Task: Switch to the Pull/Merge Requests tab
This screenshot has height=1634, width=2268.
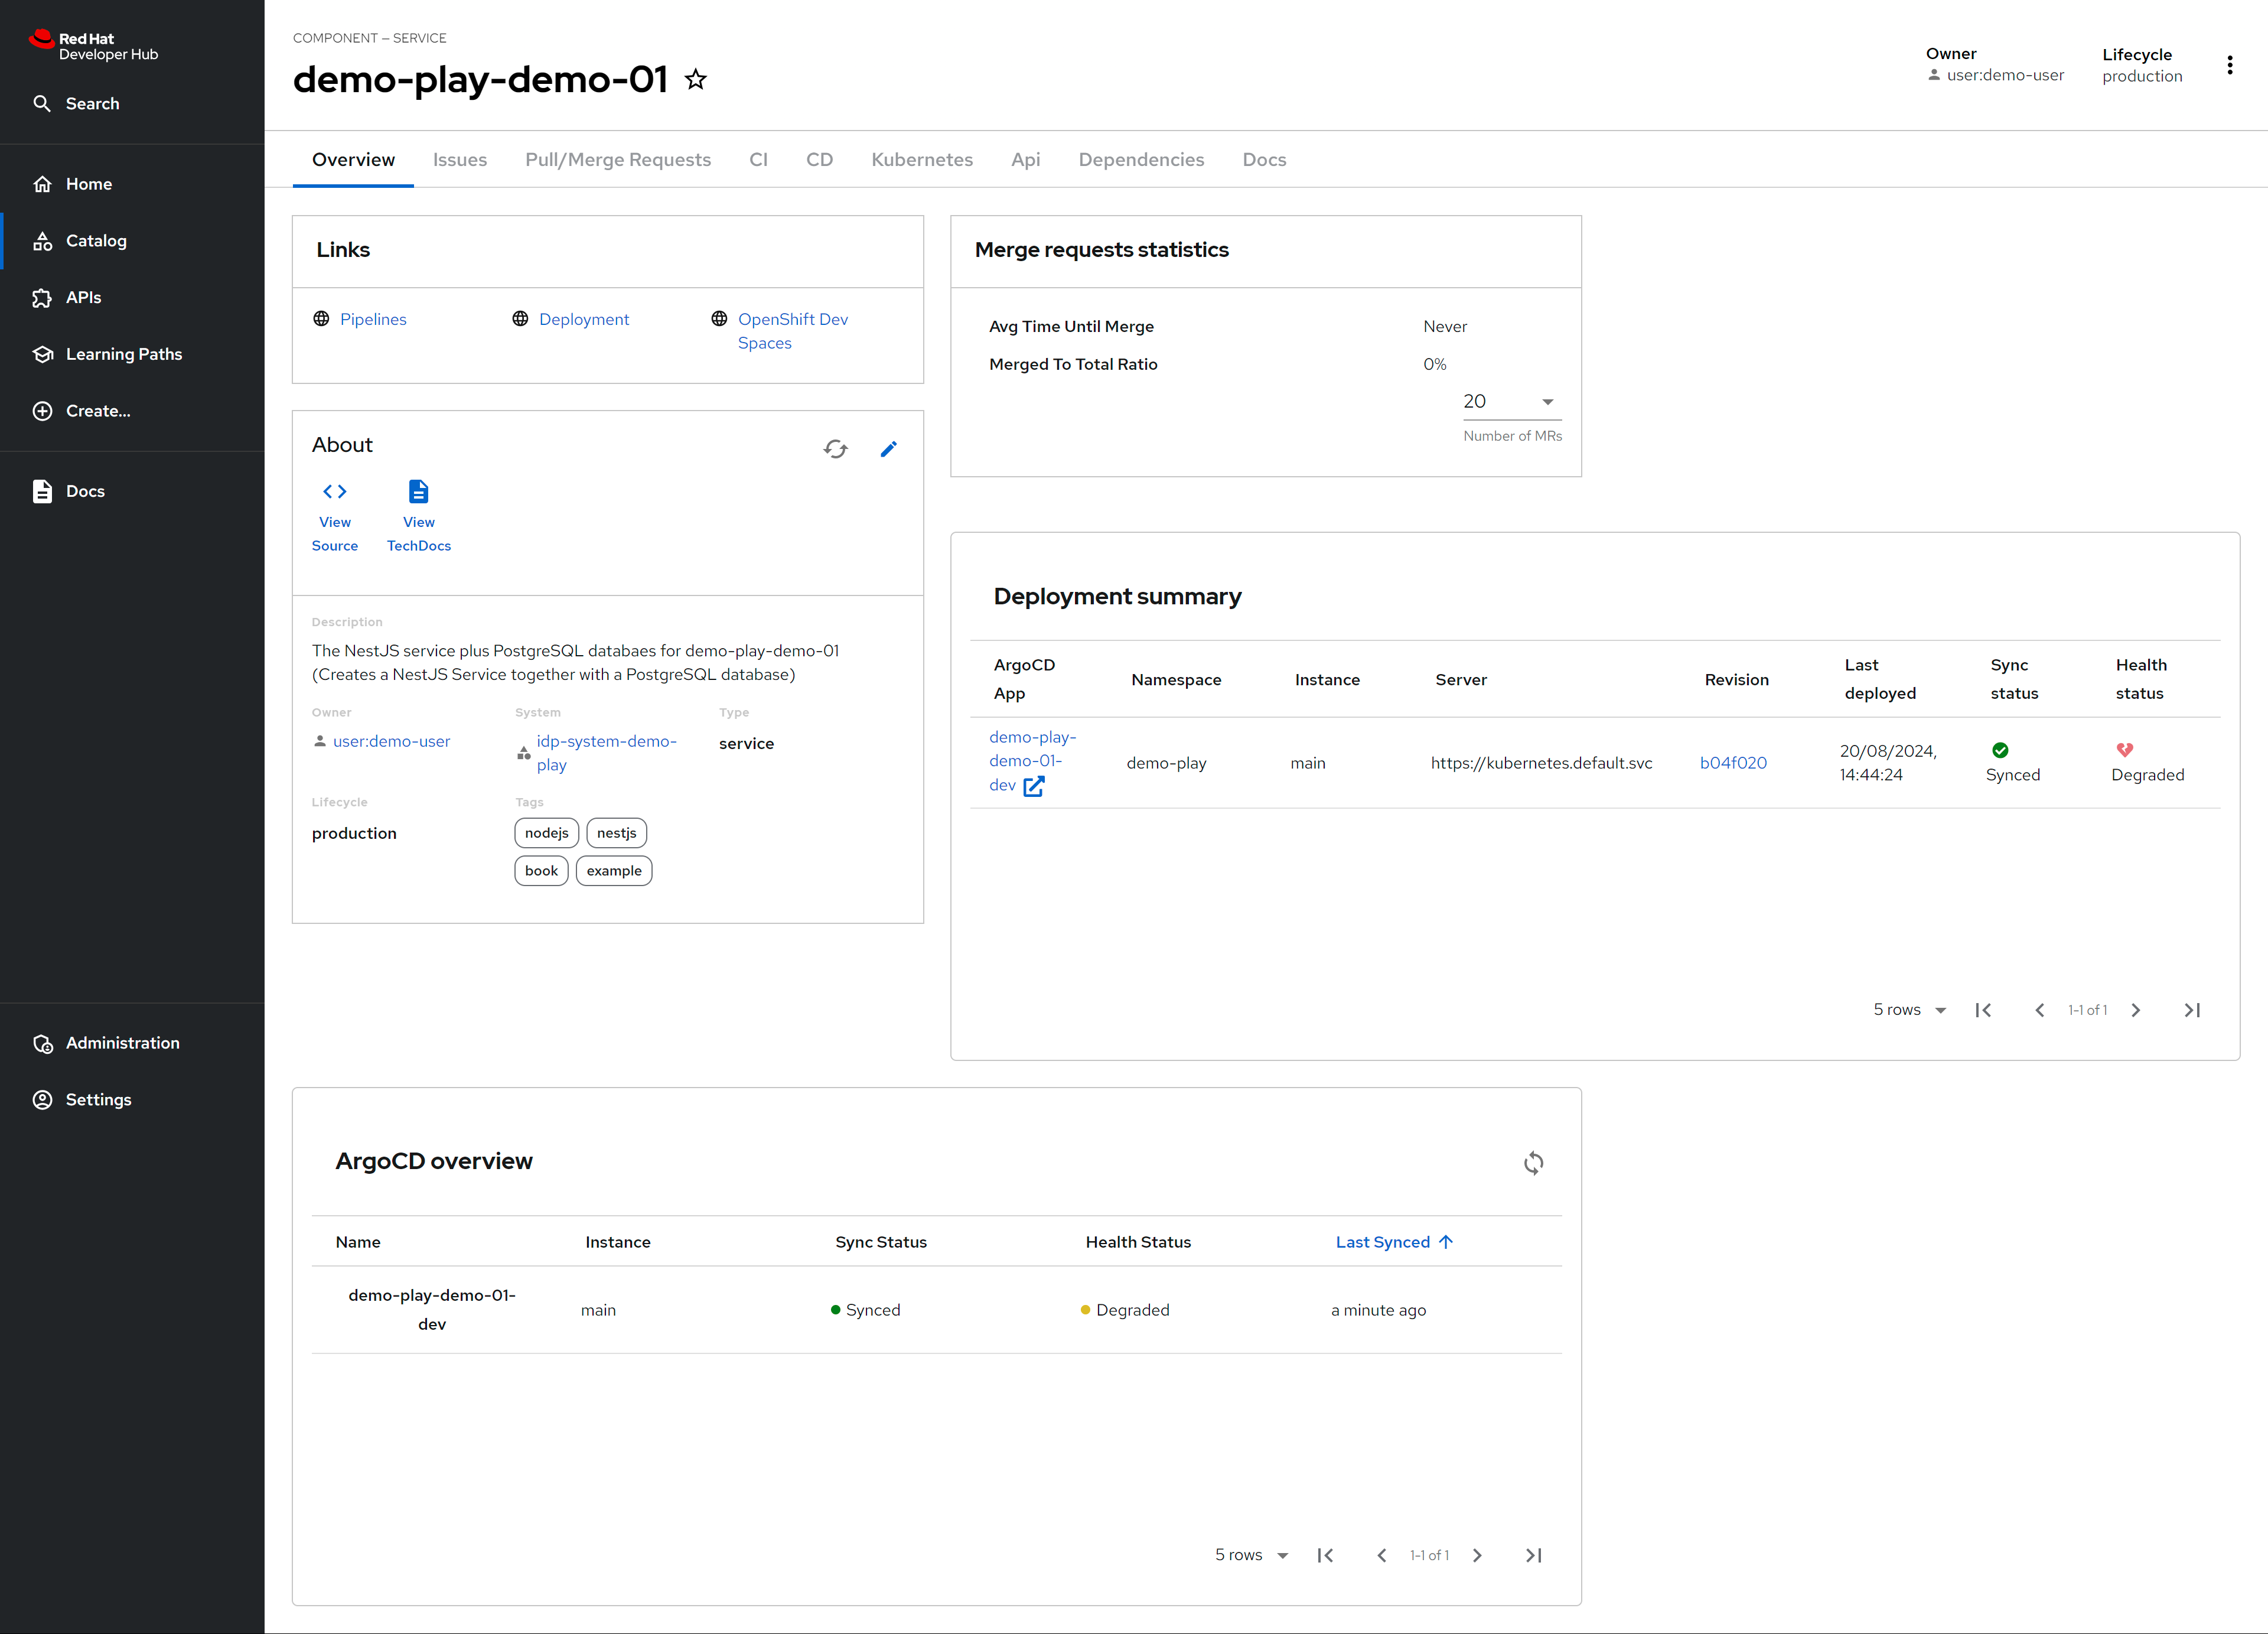Action: pyautogui.click(x=618, y=160)
